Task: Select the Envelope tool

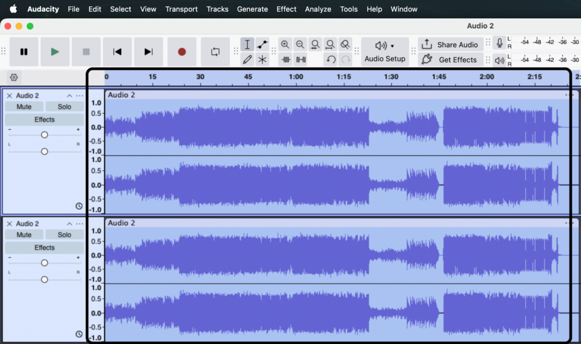Action: (x=262, y=44)
